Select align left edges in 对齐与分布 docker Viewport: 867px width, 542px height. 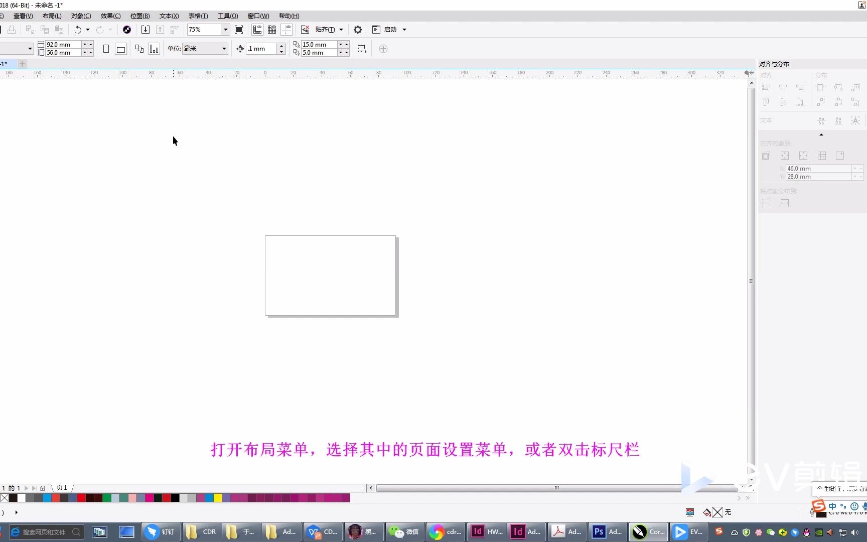point(766,87)
